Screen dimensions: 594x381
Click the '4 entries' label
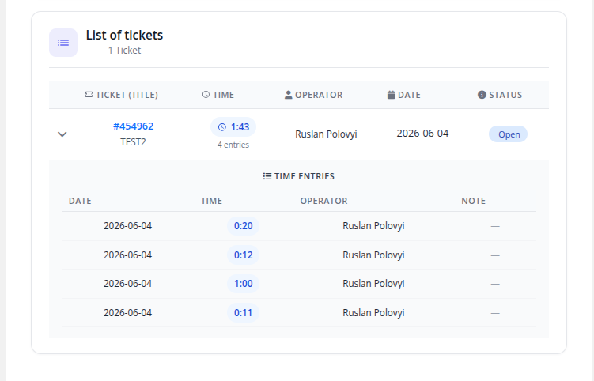pyautogui.click(x=233, y=145)
